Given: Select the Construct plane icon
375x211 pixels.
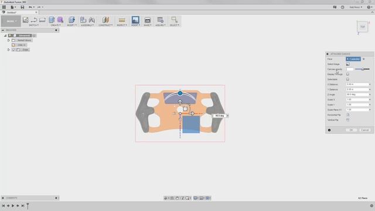Looking at the screenshot, I should [105, 20].
